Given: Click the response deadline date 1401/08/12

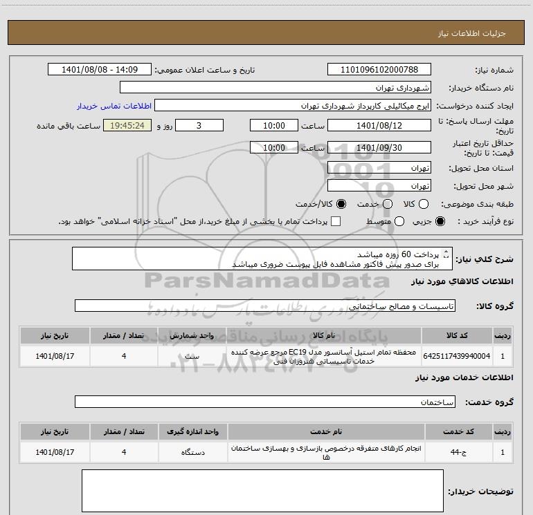Looking at the screenshot, I should pos(379,125).
